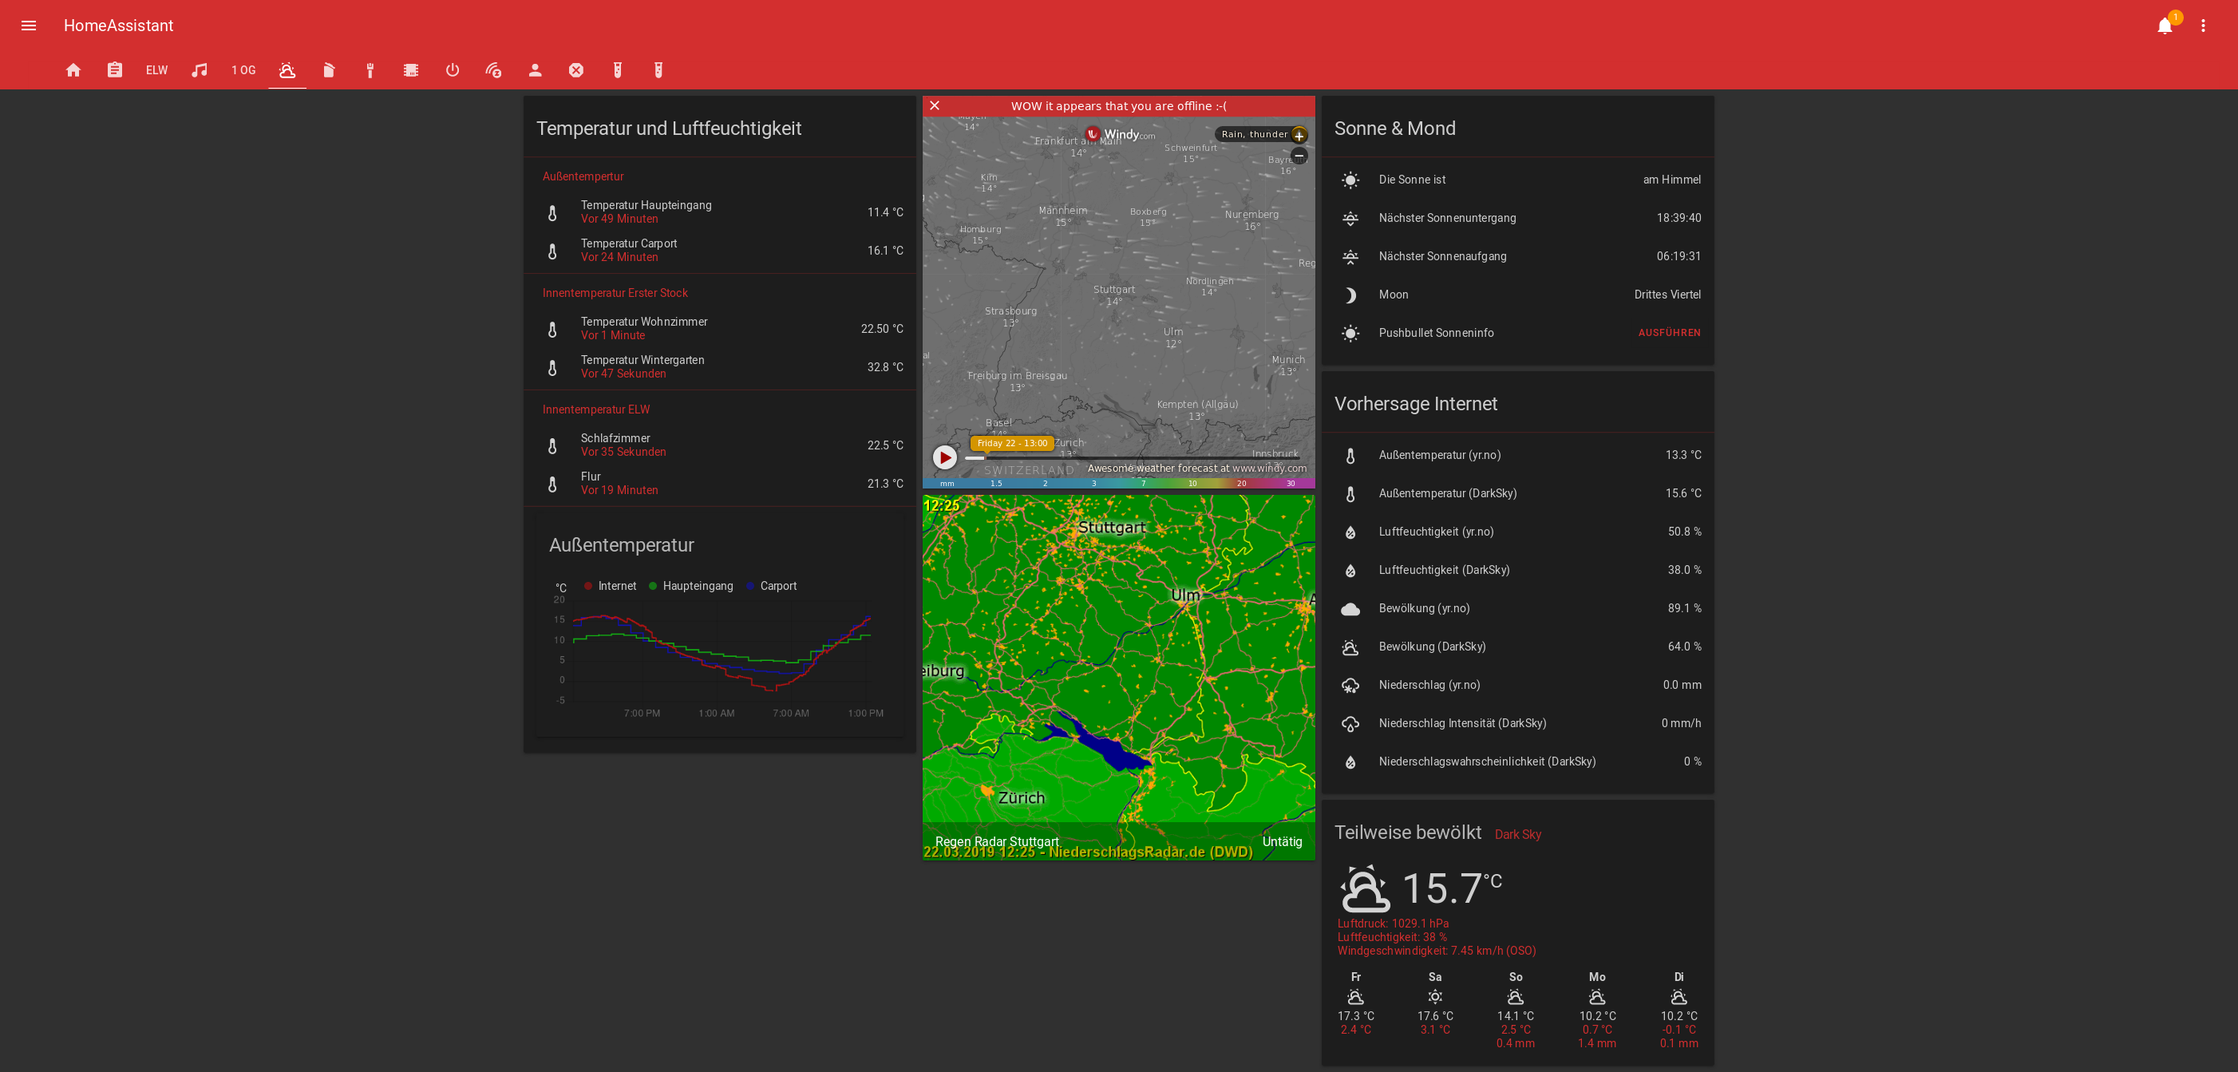This screenshot has width=2238, height=1072.
Task: Open the person icon tab
Action: pos(536,70)
